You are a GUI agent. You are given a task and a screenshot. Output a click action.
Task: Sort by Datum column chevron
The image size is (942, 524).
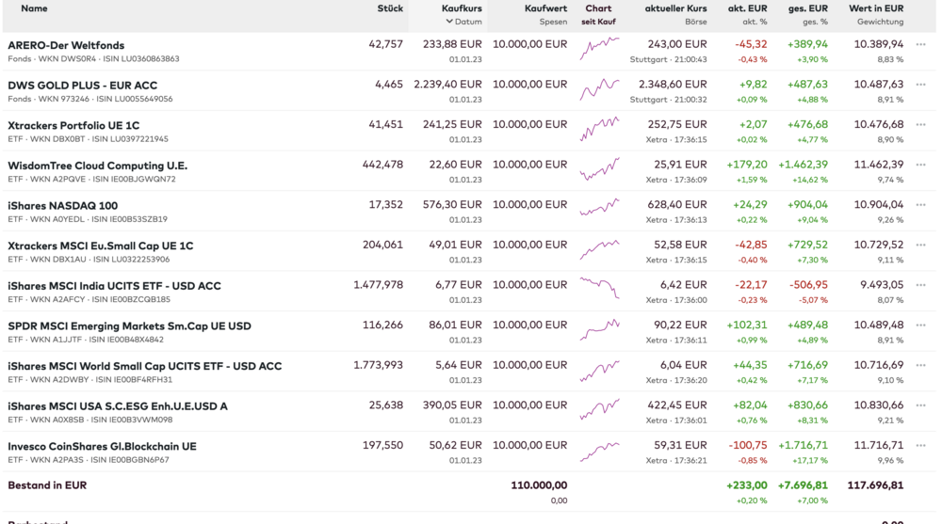point(449,22)
